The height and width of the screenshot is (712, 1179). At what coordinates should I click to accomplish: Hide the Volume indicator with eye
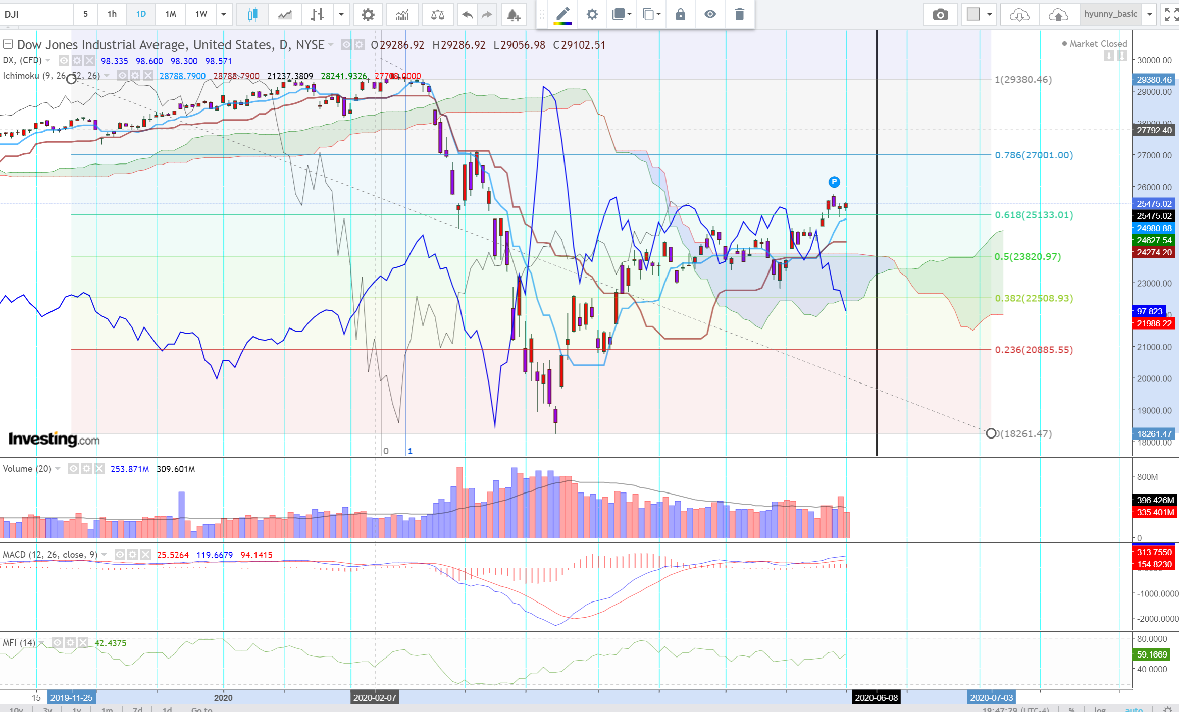[74, 469]
